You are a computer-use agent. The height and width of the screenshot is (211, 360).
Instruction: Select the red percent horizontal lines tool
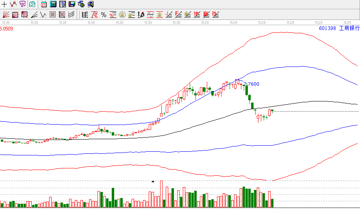(113, 15)
